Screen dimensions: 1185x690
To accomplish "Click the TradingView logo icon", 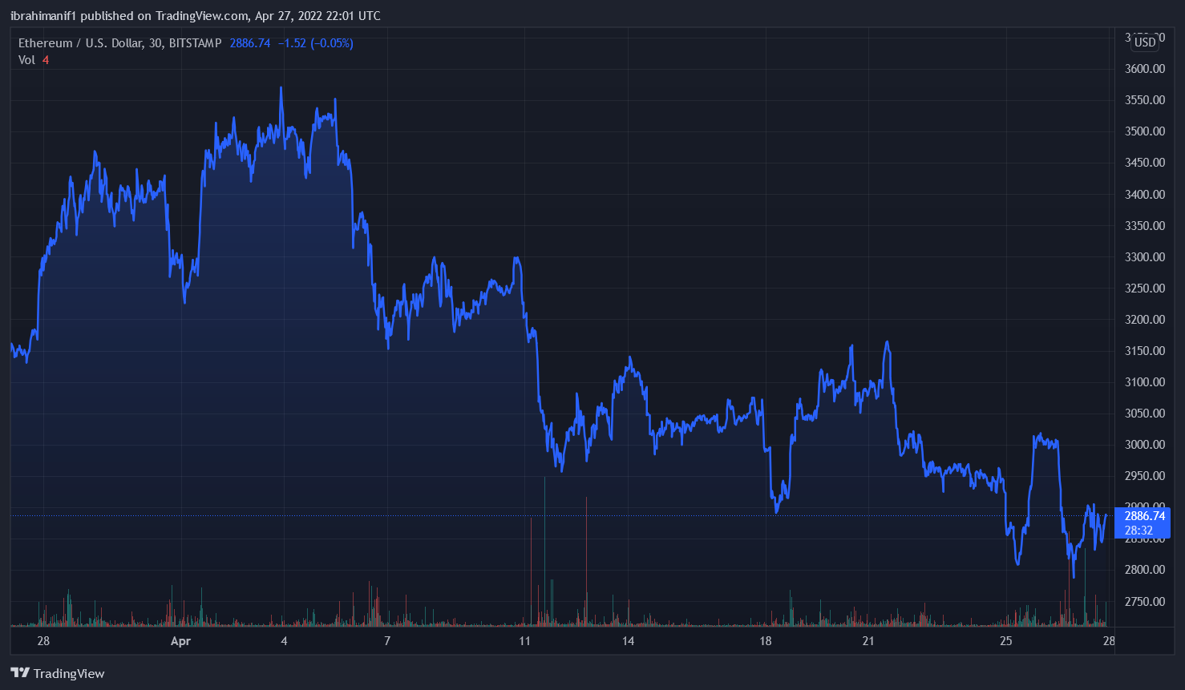I will (x=20, y=673).
